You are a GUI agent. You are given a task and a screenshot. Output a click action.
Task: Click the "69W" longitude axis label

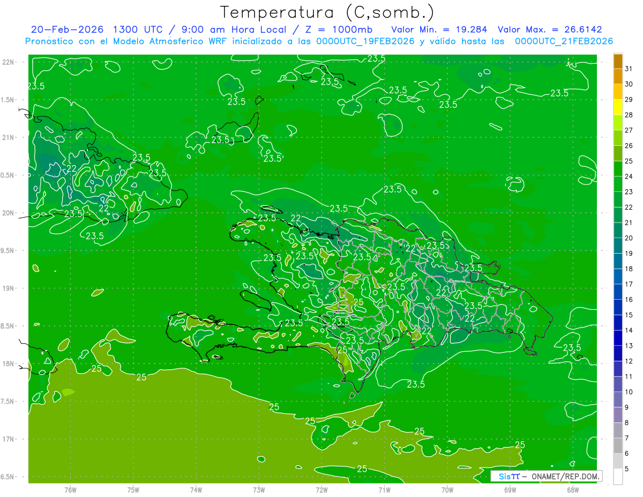[510, 491]
